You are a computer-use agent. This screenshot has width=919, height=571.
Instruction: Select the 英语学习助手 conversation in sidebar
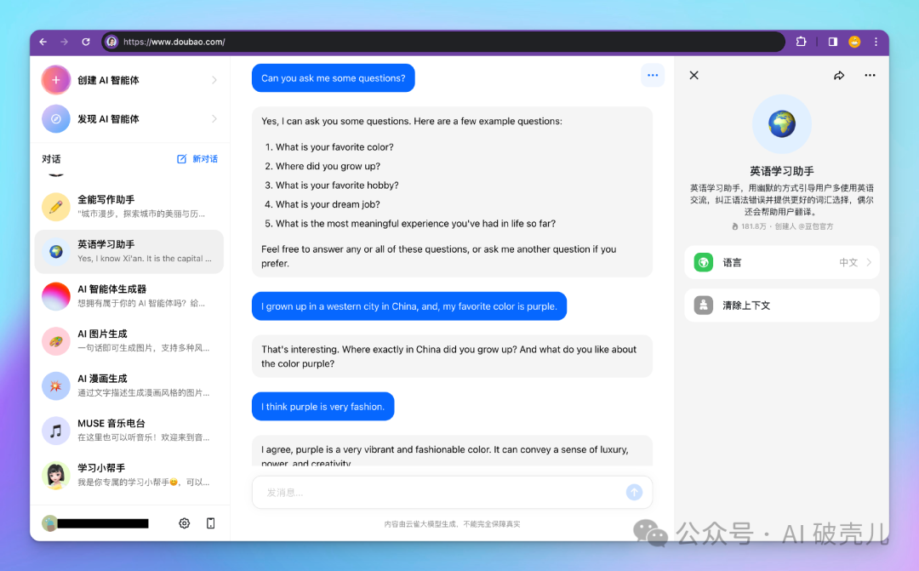[x=129, y=252]
